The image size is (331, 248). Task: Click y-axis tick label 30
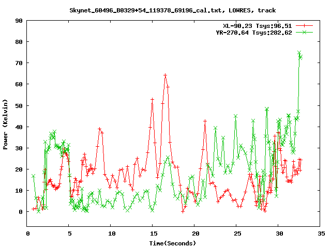tap(19, 148)
